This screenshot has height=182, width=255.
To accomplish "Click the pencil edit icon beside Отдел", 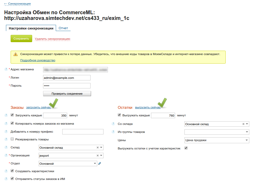I will click(100, 163).
